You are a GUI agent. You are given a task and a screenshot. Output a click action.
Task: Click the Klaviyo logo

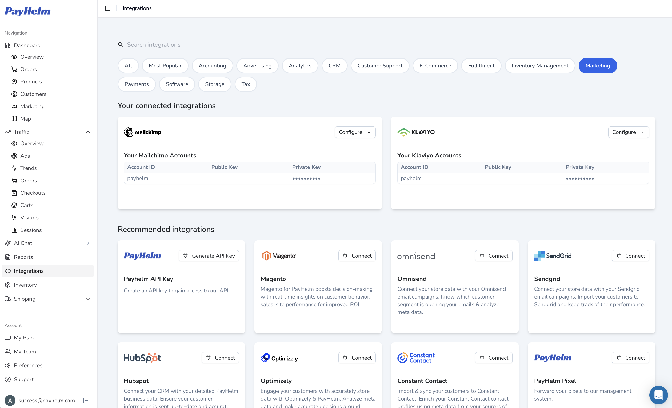(416, 132)
